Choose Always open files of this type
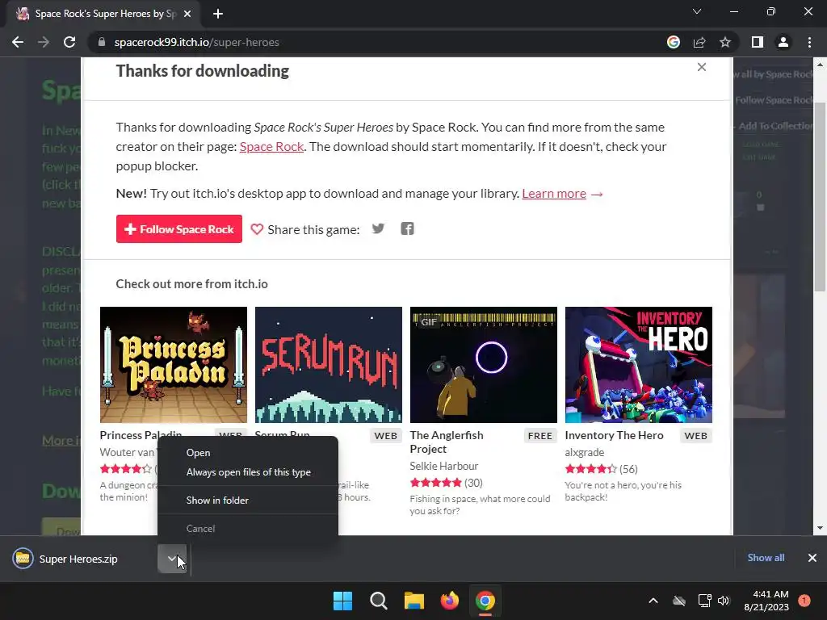This screenshot has height=620, width=827. click(248, 472)
